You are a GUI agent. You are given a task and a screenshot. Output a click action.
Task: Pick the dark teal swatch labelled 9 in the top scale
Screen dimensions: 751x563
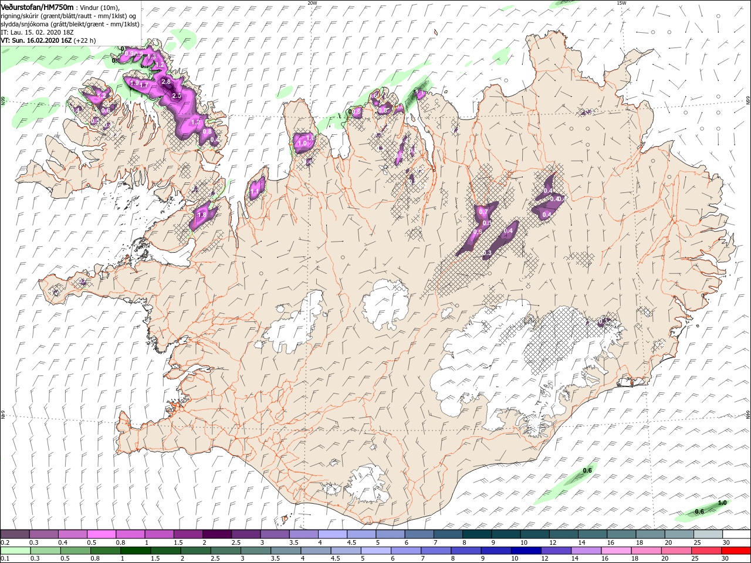pos(505,534)
